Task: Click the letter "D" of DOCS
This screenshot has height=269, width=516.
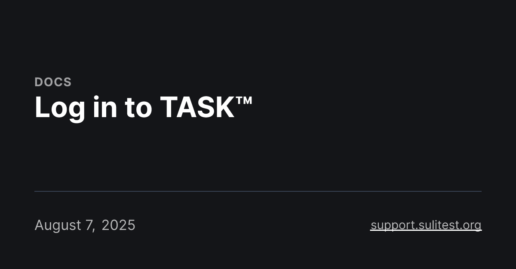Action: pyautogui.click(x=39, y=82)
